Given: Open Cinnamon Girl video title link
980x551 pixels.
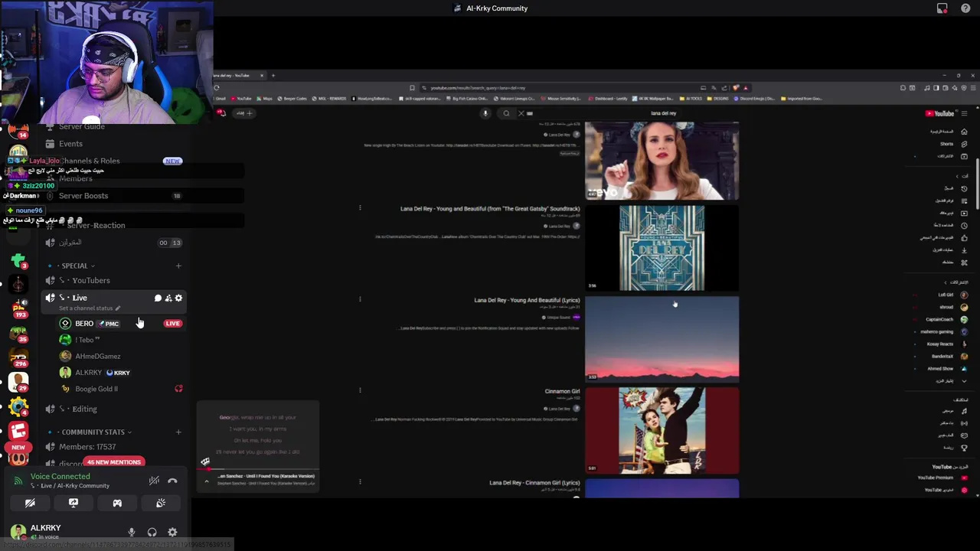Looking at the screenshot, I should (x=562, y=391).
